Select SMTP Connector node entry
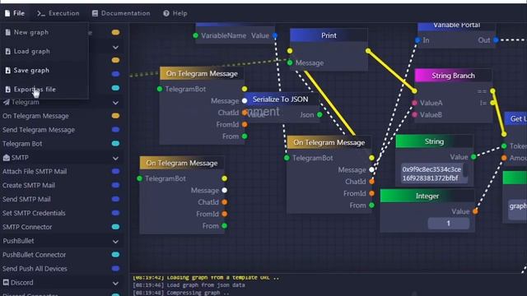The height and width of the screenshot is (296, 527). (x=27, y=227)
